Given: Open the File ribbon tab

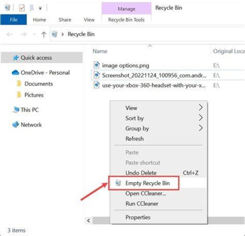Looking at the screenshot, I should (13, 20).
